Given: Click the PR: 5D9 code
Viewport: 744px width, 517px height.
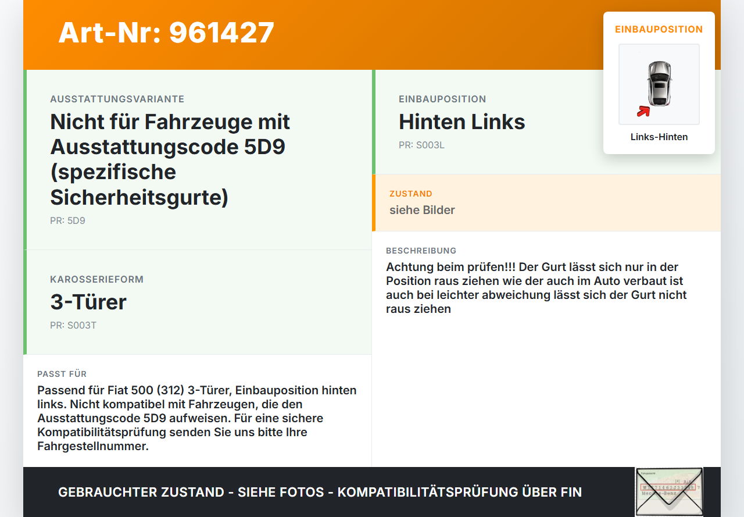Looking at the screenshot, I should click(67, 221).
